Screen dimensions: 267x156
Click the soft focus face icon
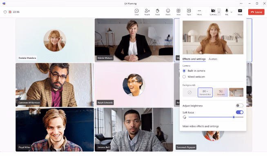(185, 117)
